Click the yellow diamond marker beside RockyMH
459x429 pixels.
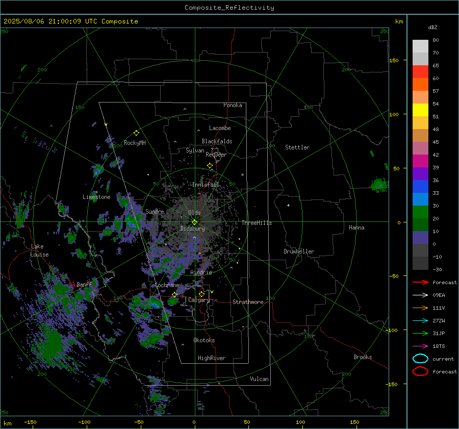coord(136,133)
